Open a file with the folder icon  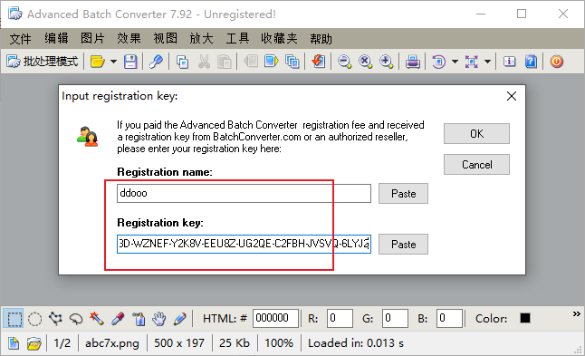[x=98, y=62]
